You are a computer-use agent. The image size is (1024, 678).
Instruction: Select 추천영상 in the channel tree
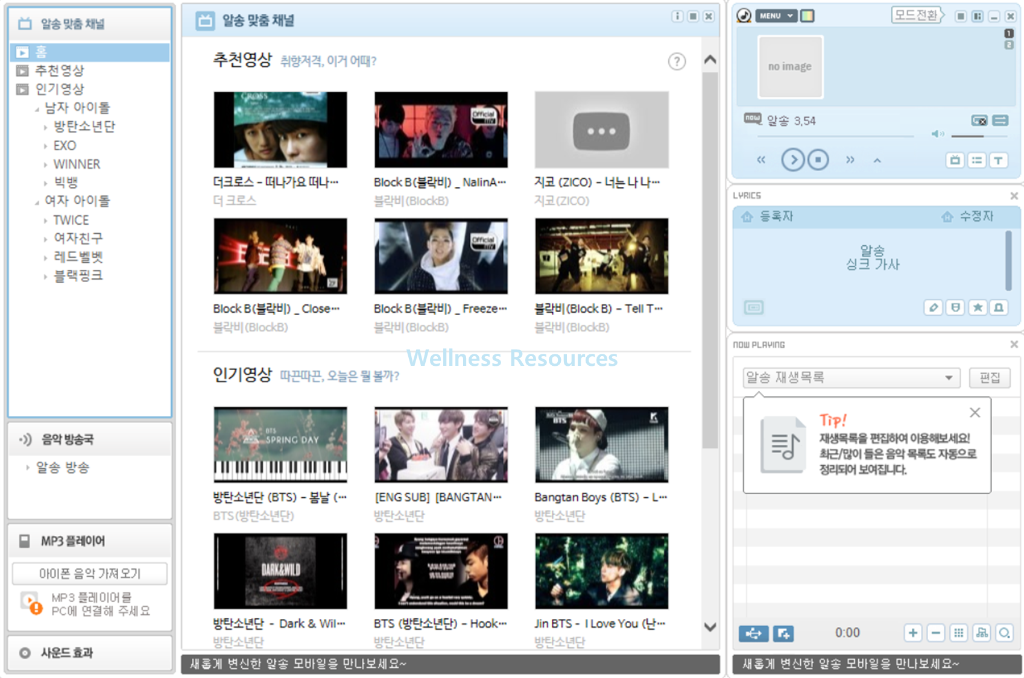(x=60, y=71)
